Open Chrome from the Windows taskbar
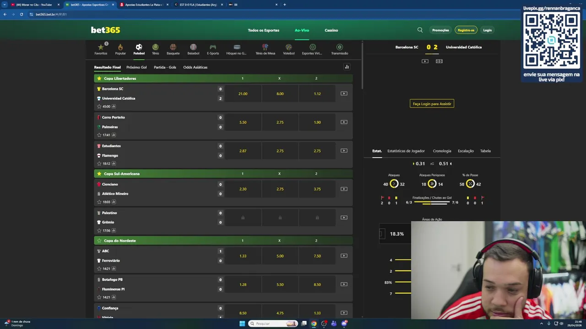 tap(314, 324)
